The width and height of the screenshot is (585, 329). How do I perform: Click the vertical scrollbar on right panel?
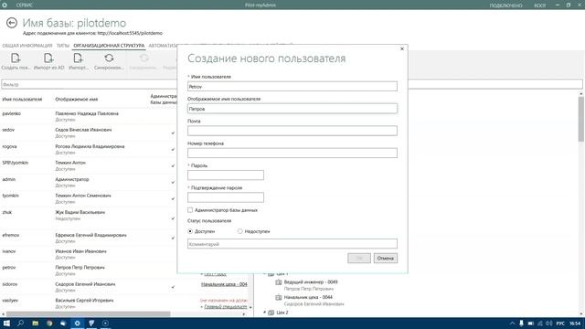pyautogui.click(x=581, y=120)
